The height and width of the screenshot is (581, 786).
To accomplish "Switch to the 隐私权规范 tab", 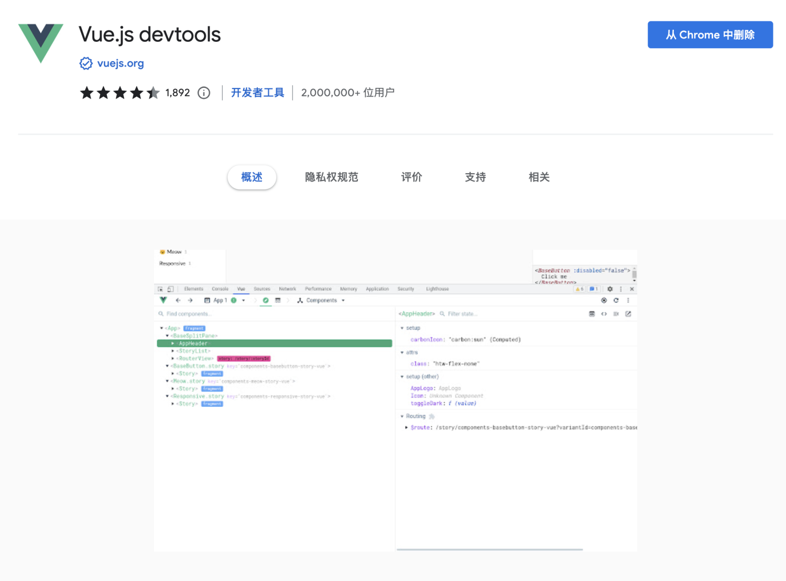I will pyautogui.click(x=331, y=177).
